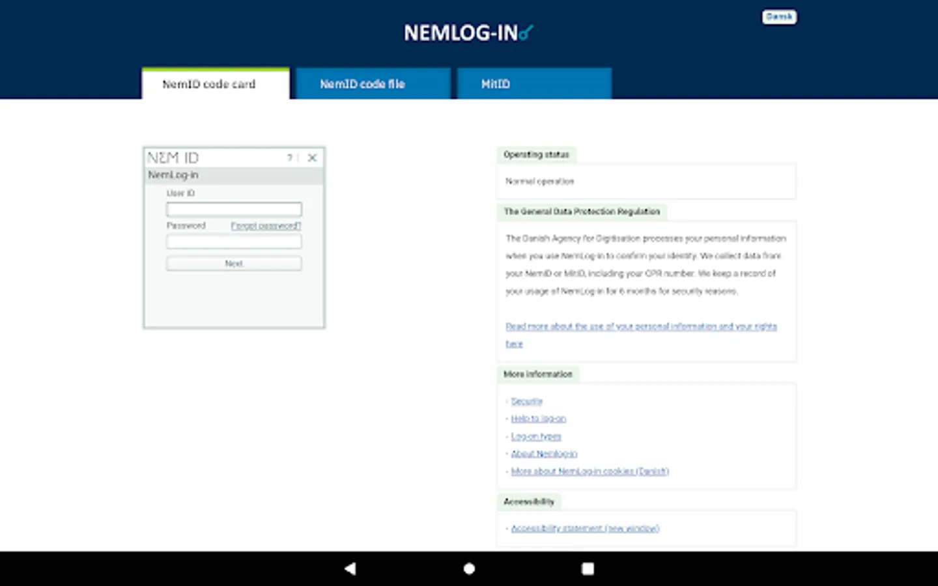Open the NemLog-in cookies (Danish) link
This screenshot has width=938, height=586.
[590, 471]
